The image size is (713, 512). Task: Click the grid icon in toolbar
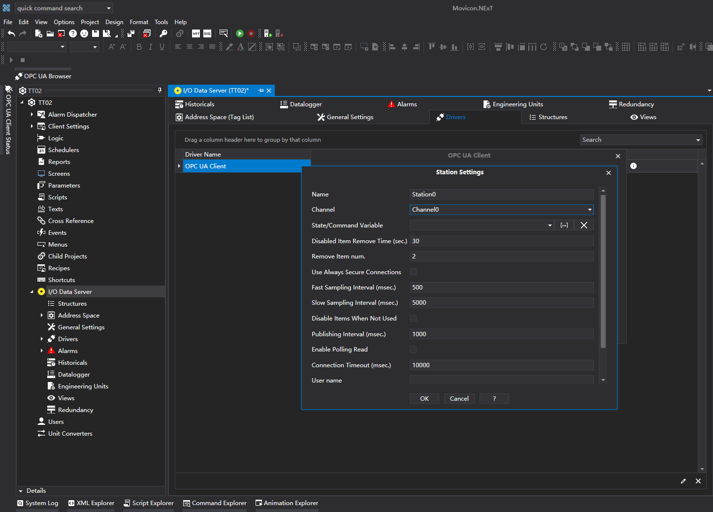(626, 47)
